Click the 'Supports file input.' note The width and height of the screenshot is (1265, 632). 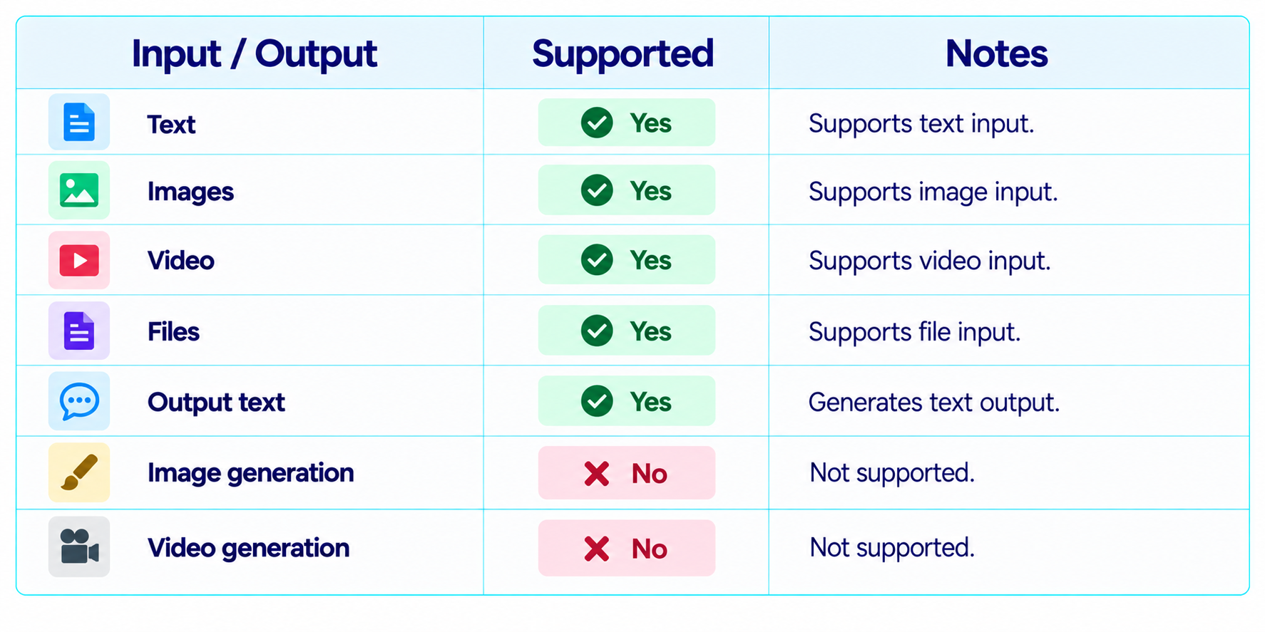[915, 332]
